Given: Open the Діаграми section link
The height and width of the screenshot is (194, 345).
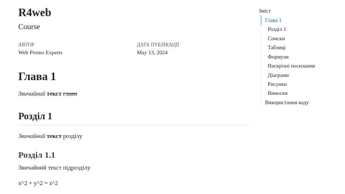Looking at the screenshot, I should tap(278, 75).
